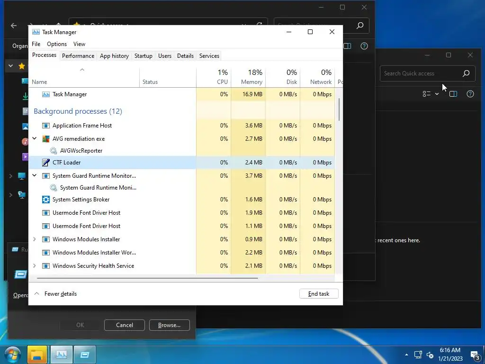
Task: Expand Windows Security Health Service row
Action: (x=34, y=266)
